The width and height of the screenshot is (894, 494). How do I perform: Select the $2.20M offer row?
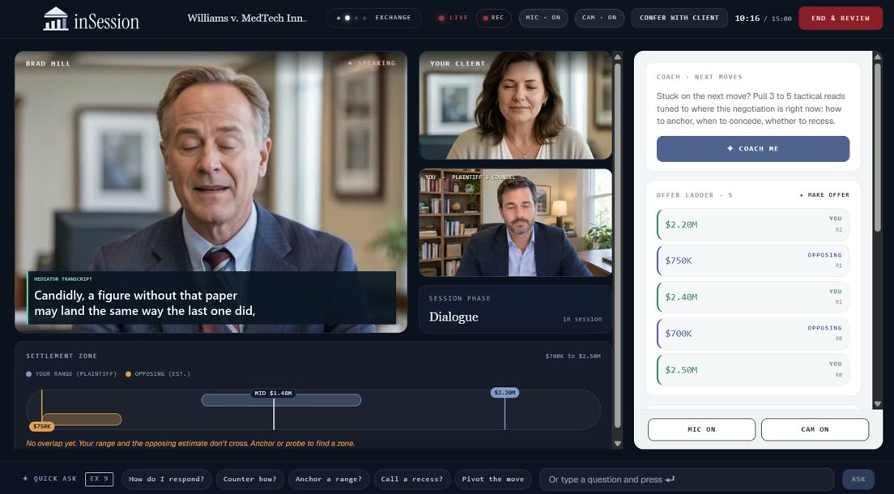coord(753,225)
